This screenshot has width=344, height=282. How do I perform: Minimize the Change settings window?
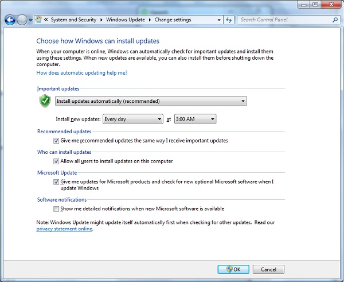[304, 5]
